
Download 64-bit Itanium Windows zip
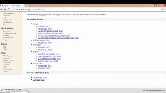pos(50,36)
